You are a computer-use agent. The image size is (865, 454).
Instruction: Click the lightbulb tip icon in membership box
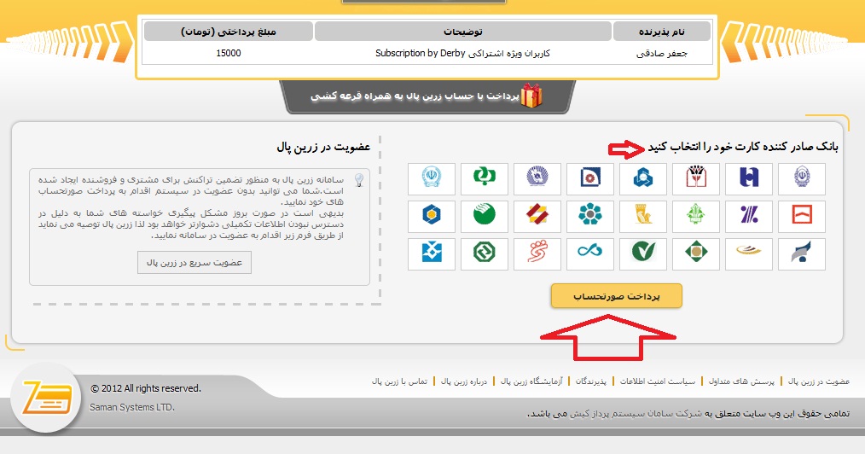click(359, 180)
